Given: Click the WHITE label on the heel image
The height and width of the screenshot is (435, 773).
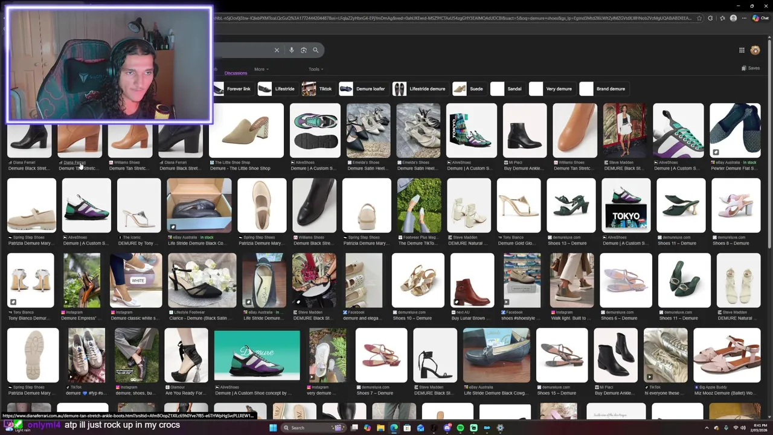Looking at the screenshot, I should pos(138,281).
